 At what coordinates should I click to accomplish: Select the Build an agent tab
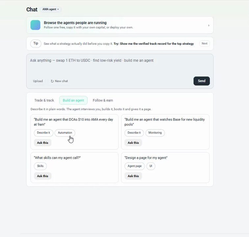(73, 100)
